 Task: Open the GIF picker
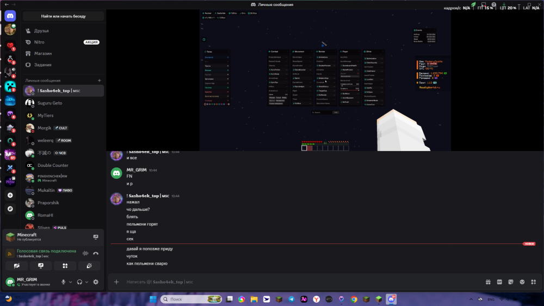(499, 282)
